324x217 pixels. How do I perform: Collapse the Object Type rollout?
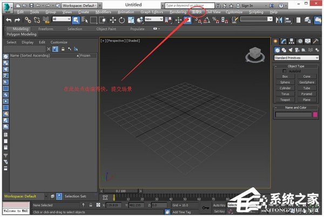click(296, 66)
